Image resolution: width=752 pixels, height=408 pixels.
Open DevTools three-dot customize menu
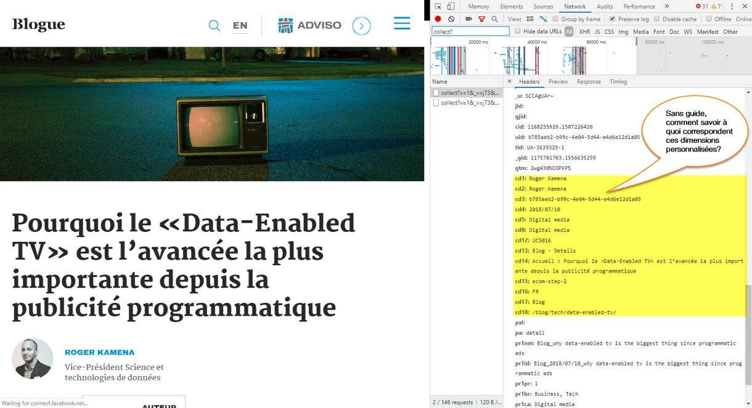tap(732, 6)
